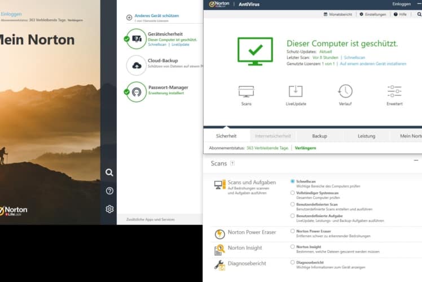The image size is (422, 282).
Task: Open Hilfe in the AntiVirus toolbar
Action: (x=400, y=14)
